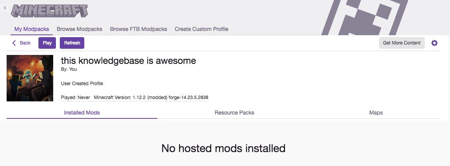Collapse the sidebar using the small triangle arrow
450x166 pixels.
pos(5,8)
